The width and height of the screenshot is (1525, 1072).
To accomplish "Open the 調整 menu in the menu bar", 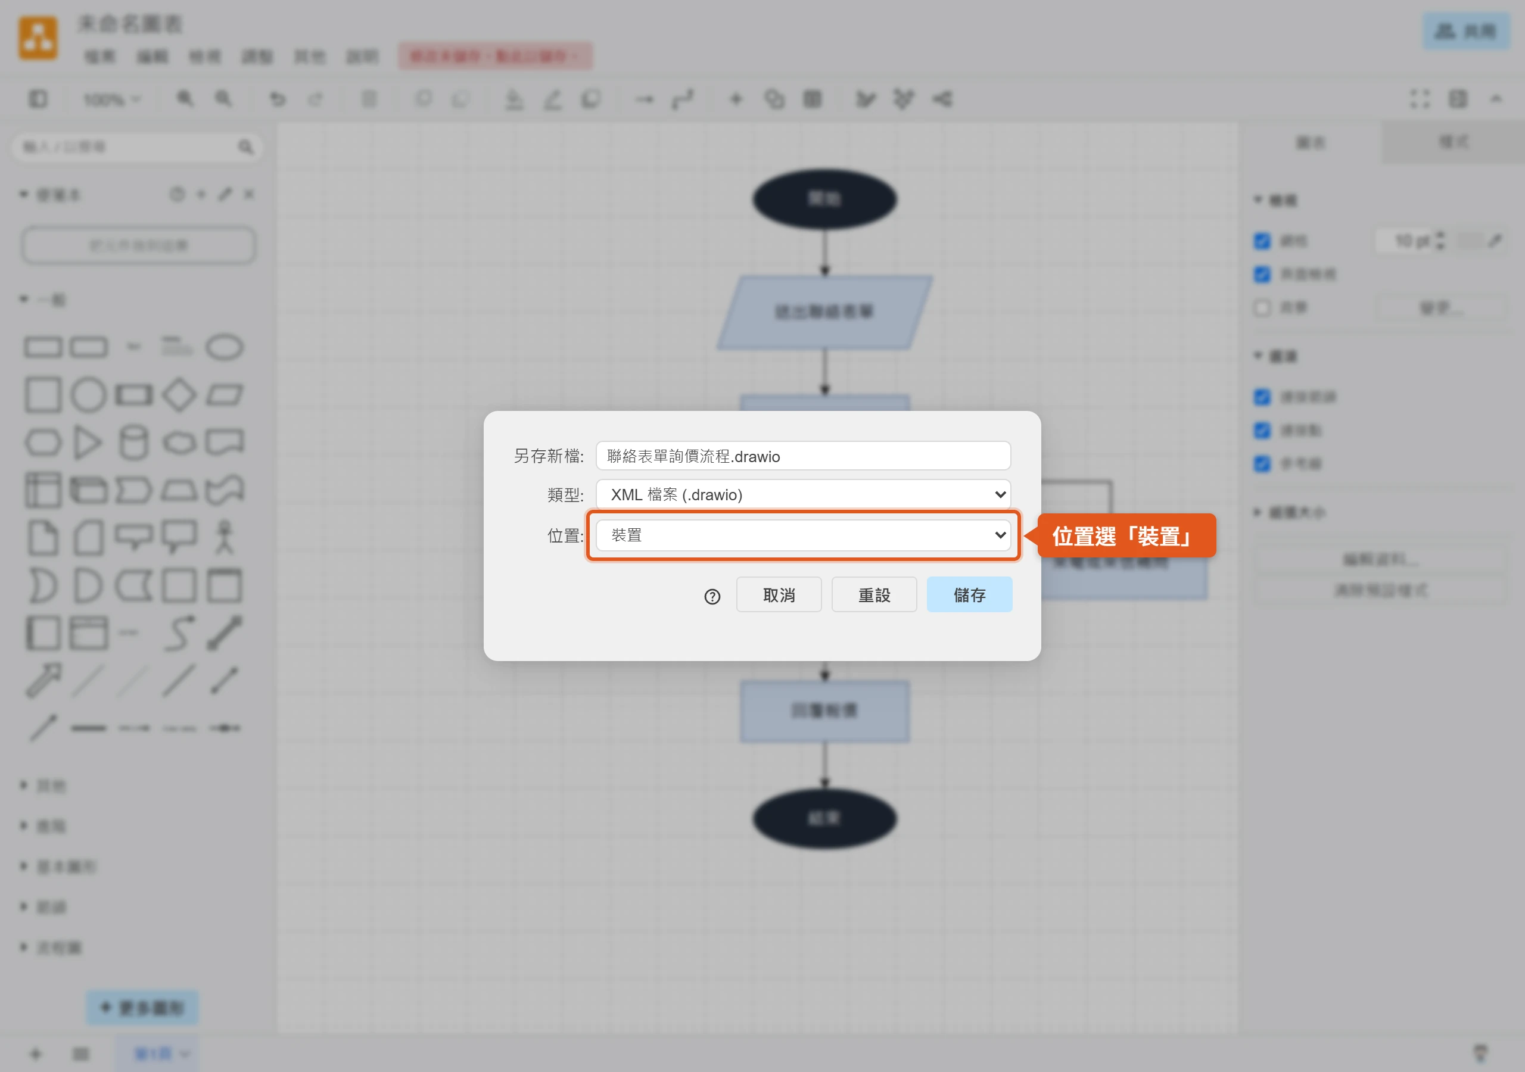I will (x=257, y=57).
